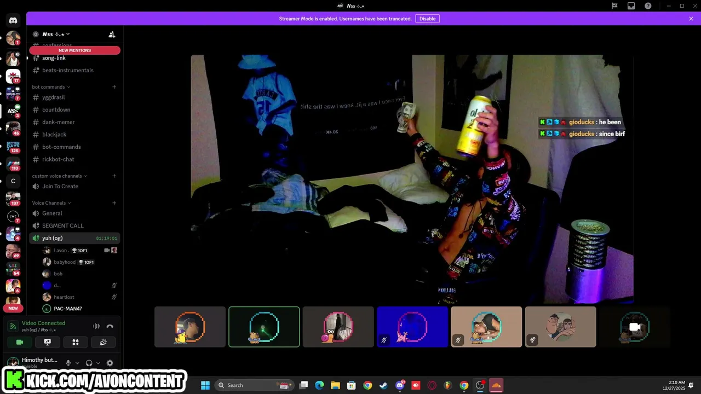Open noise suppression waveform icon
The width and height of the screenshot is (701, 394).
point(97,326)
